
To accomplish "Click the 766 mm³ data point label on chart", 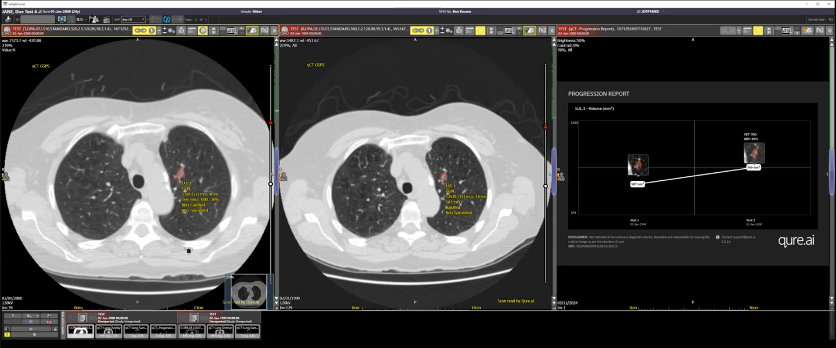I will pyautogui.click(x=753, y=168).
